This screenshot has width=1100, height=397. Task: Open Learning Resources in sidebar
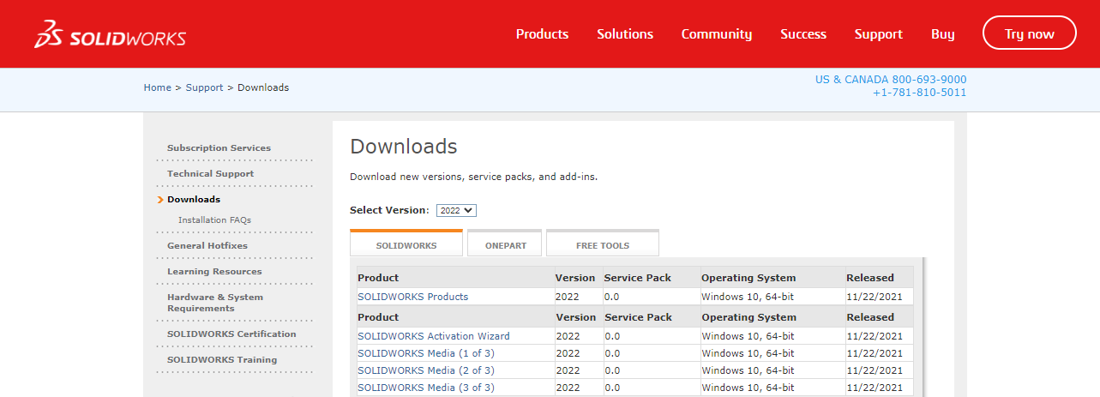pos(214,272)
